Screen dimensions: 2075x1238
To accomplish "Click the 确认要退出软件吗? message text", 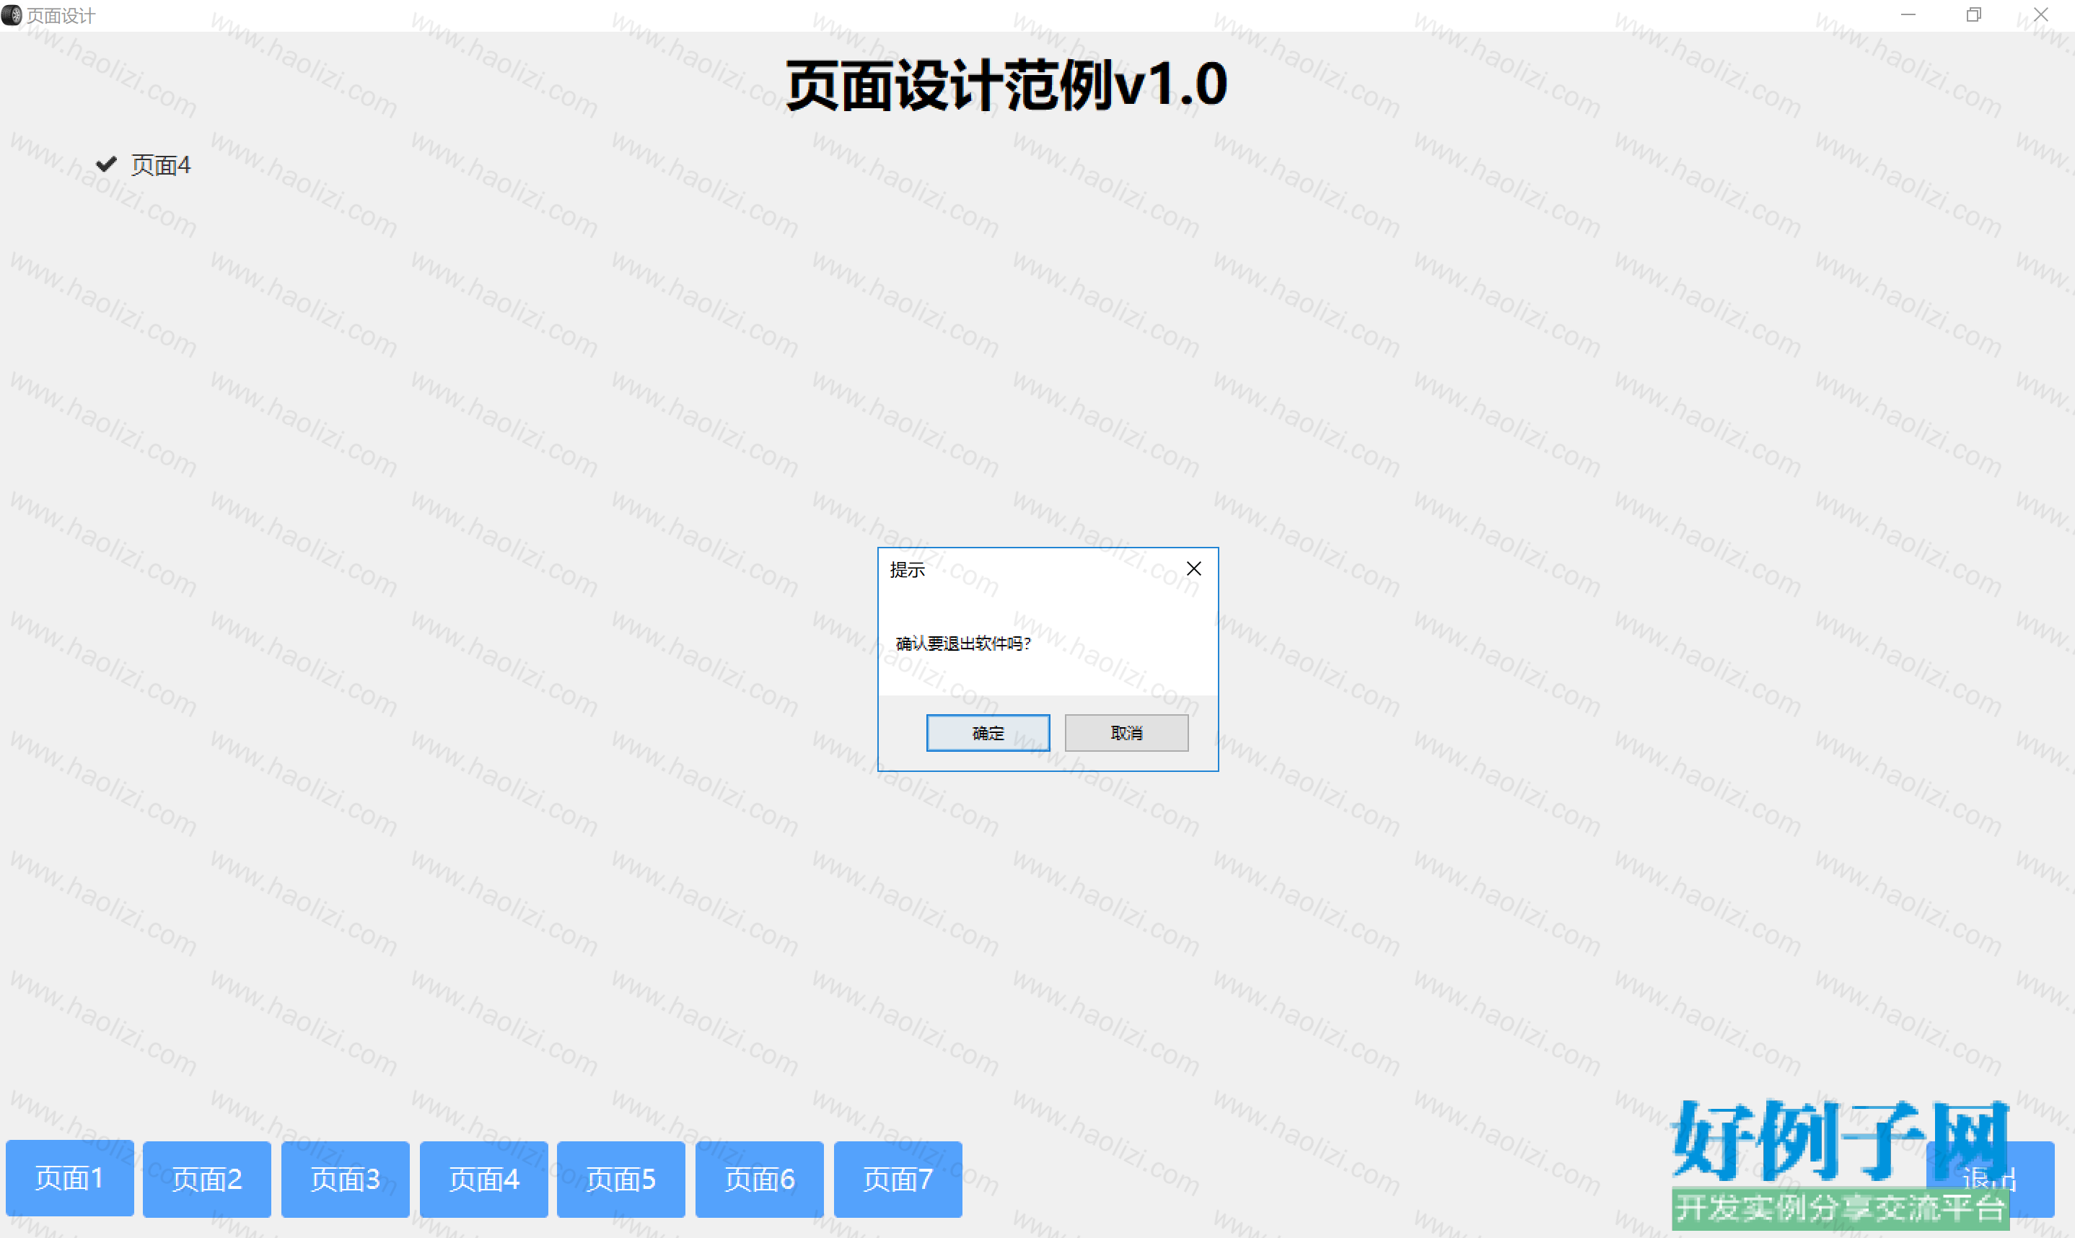I will click(963, 644).
